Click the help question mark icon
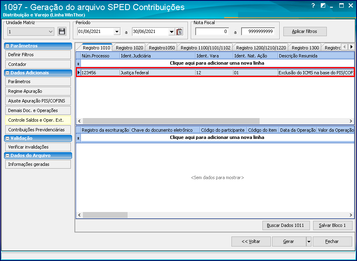The width and height of the screenshot is (357, 261). pyautogui.click(x=313, y=6)
